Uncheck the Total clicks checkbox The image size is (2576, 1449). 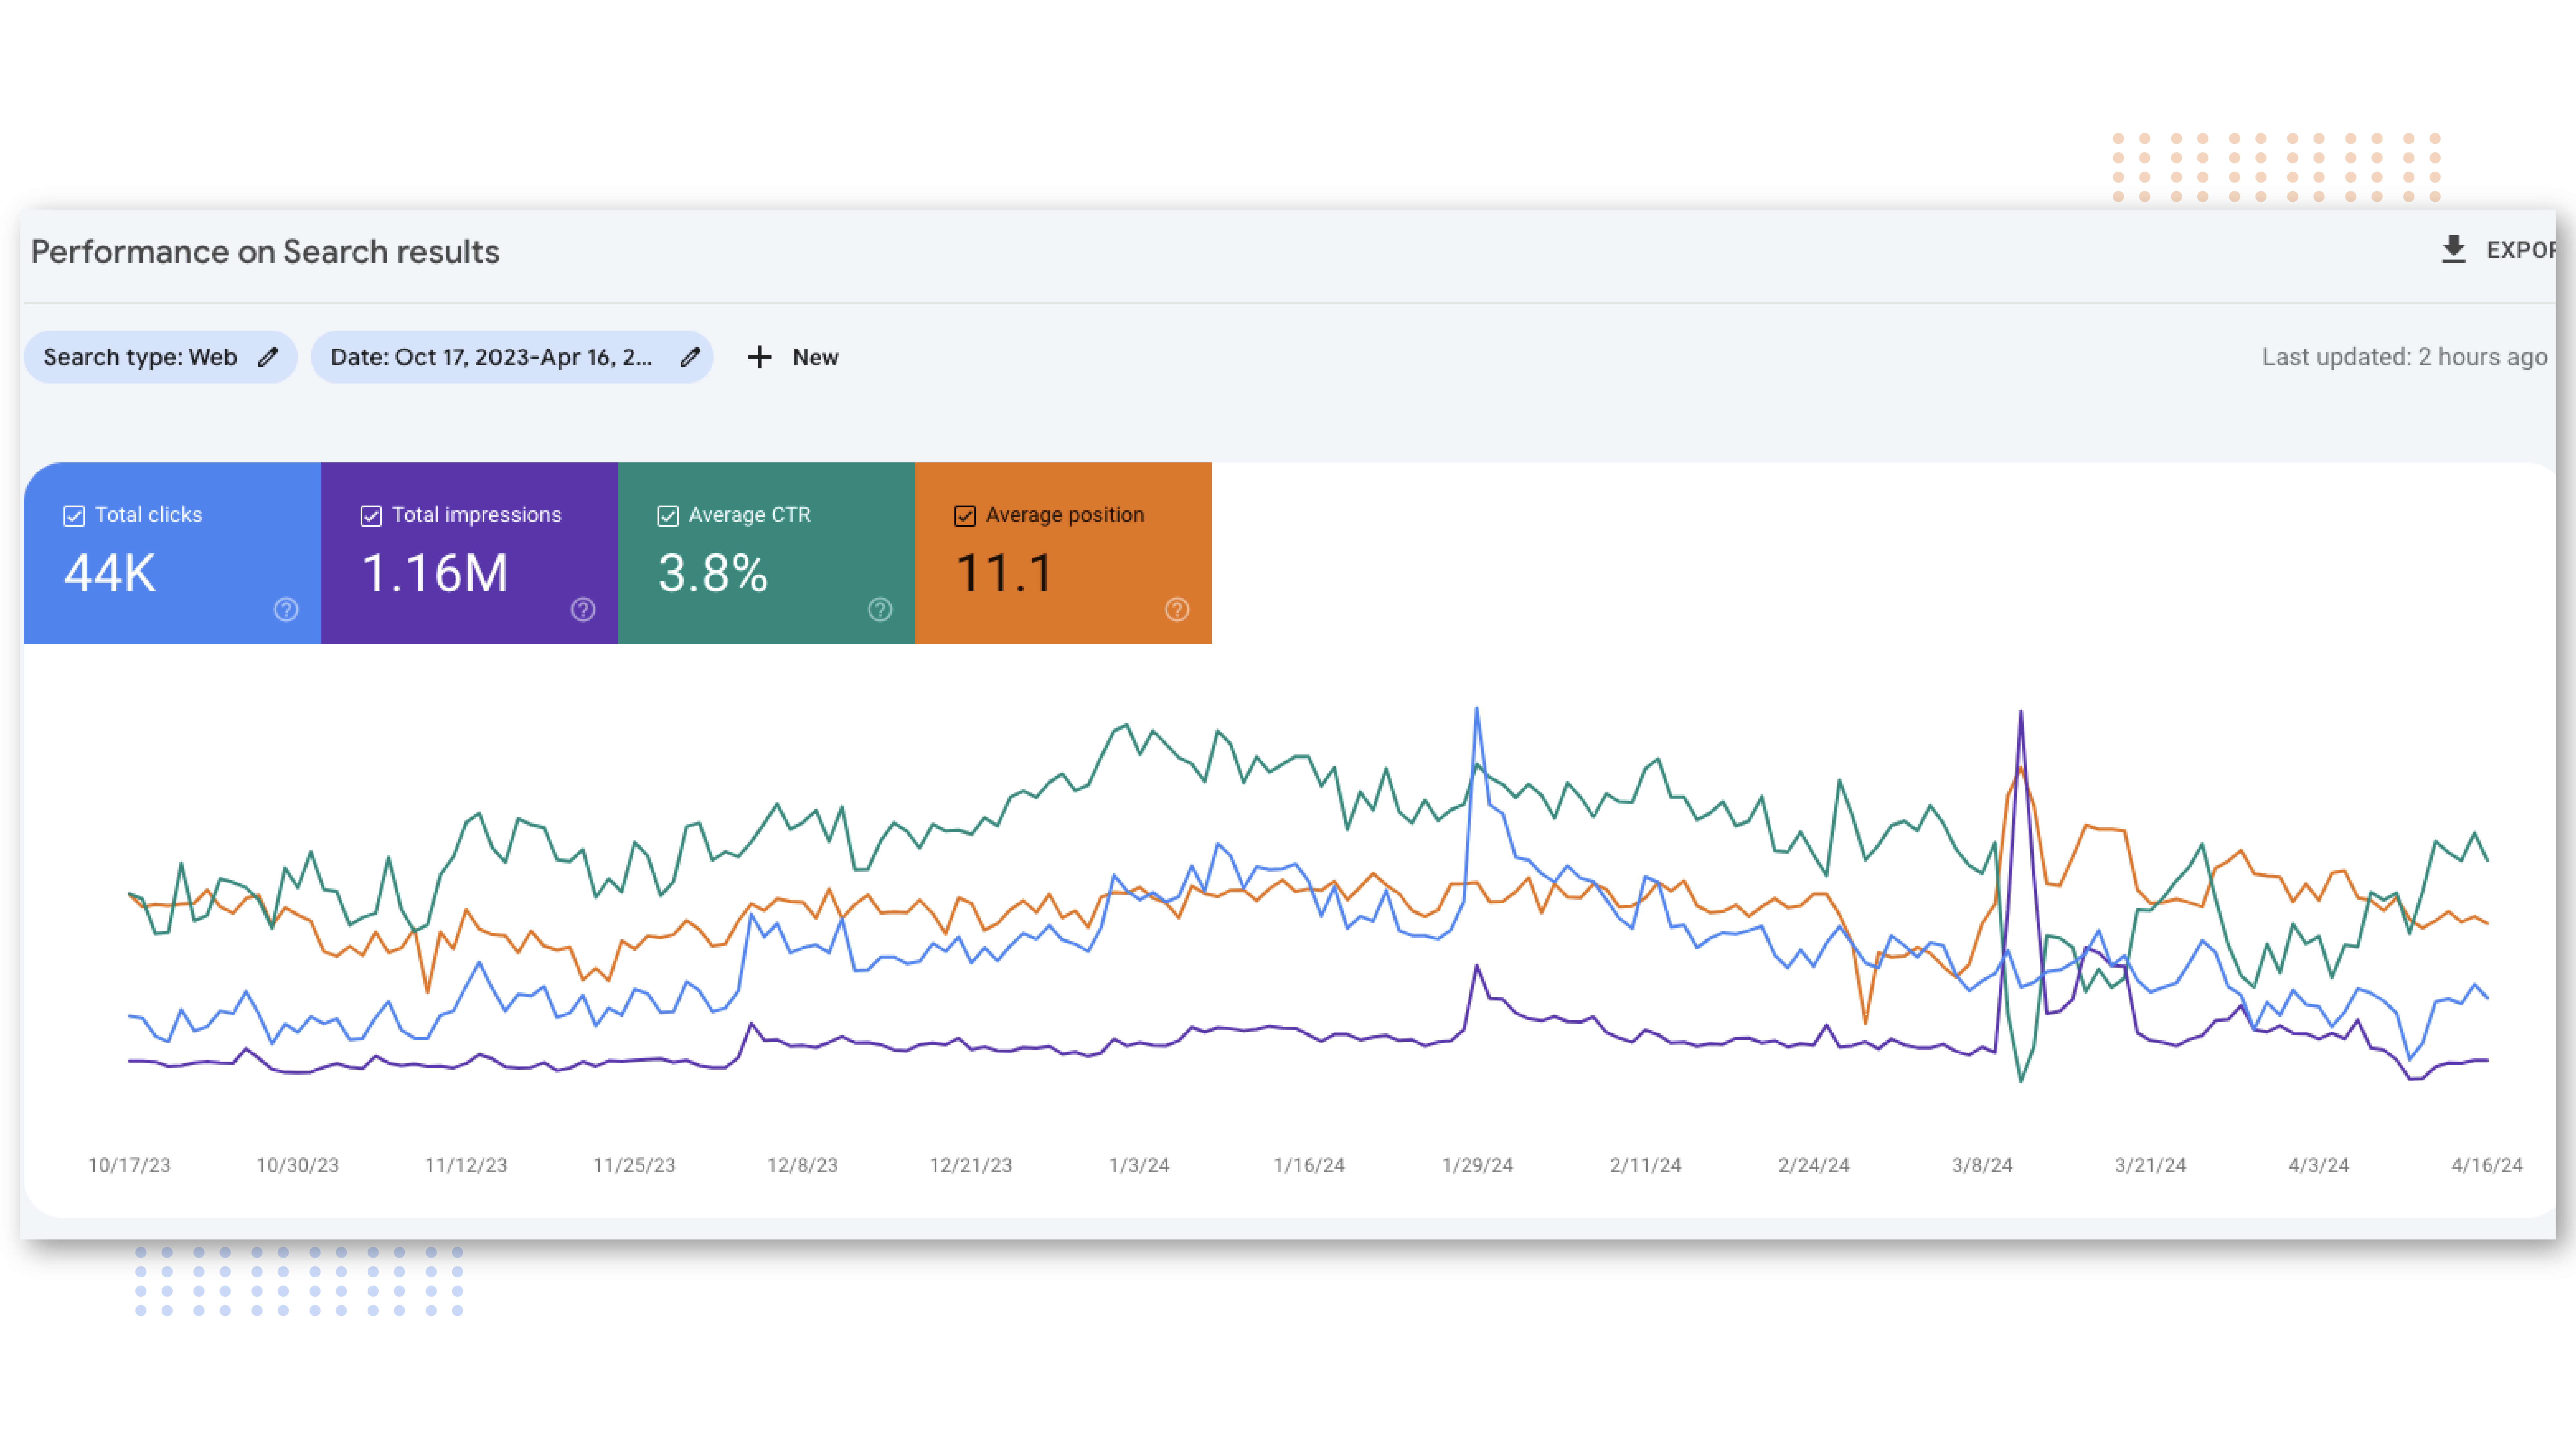click(x=74, y=516)
